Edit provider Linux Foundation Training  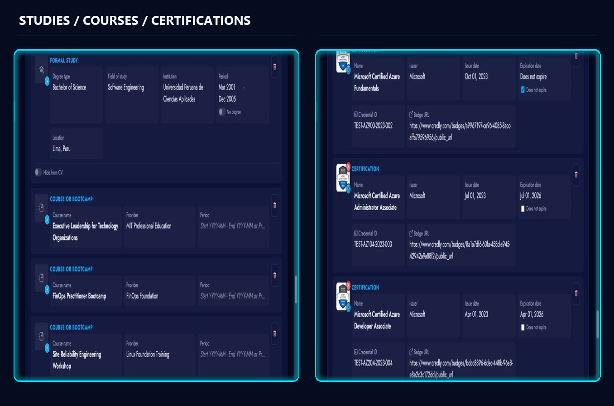(159, 355)
